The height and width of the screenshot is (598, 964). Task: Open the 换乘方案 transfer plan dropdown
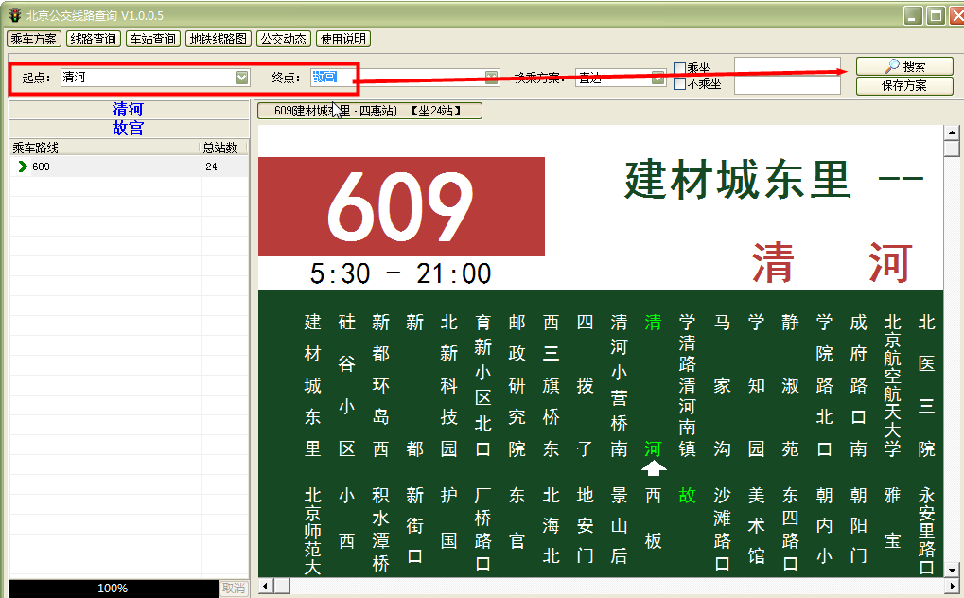tap(658, 78)
